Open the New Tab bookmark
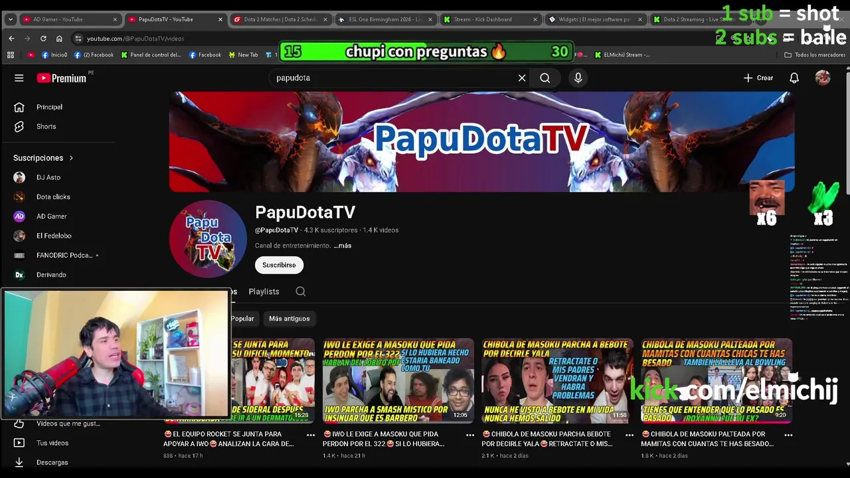 pyautogui.click(x=243, y=55)
